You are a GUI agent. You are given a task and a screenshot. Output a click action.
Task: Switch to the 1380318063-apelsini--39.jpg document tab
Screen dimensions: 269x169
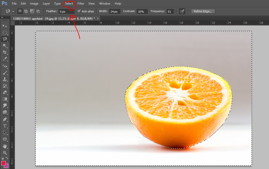(x=54, y=19)
